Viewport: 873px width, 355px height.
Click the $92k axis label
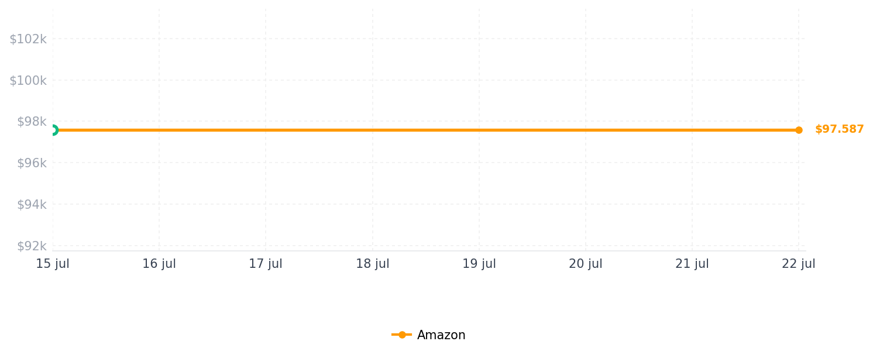[x=32, y=246]
